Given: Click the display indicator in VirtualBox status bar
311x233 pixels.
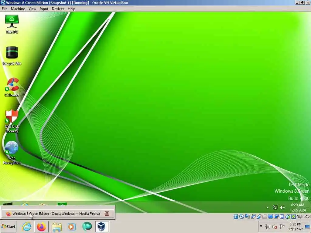Looking at the screenshot, I should point(270,217).
